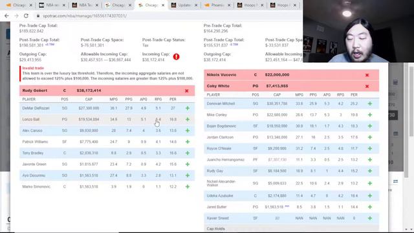Open the last Hoops browser tab
The width and height of the screenshot is (414, 233).
pos(283,5)
